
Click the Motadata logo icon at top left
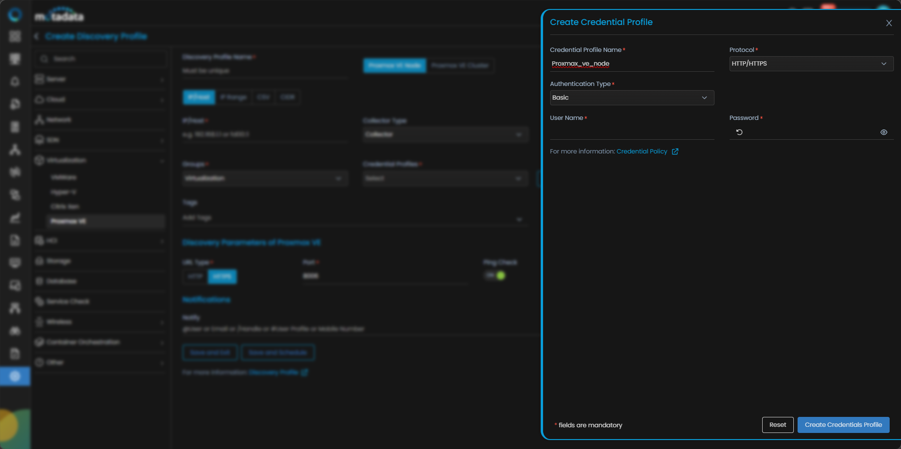pyautogui.click(x=15, y=15)
